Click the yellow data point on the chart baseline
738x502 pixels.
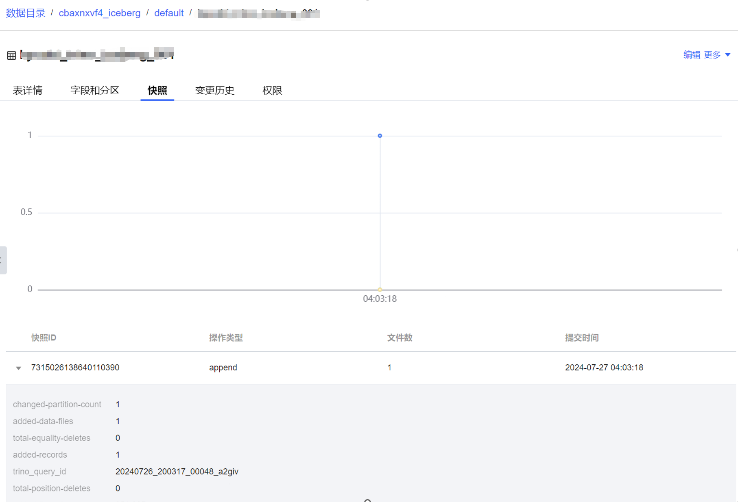[x=380, y=290]
